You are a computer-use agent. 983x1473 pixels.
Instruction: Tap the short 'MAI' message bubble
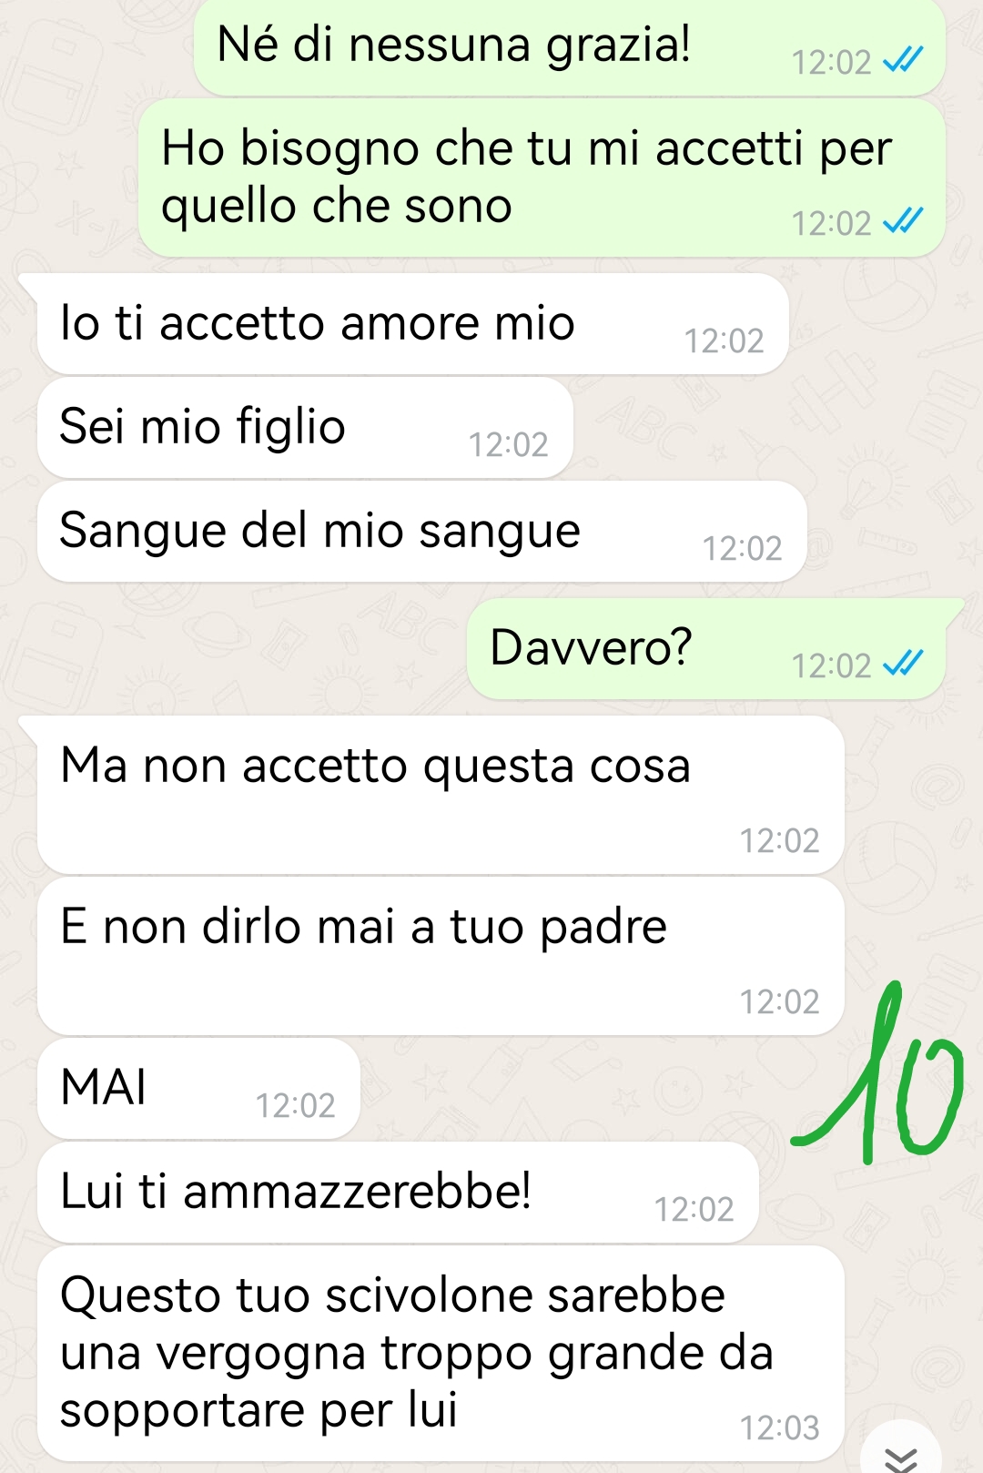click(198, 1089)
